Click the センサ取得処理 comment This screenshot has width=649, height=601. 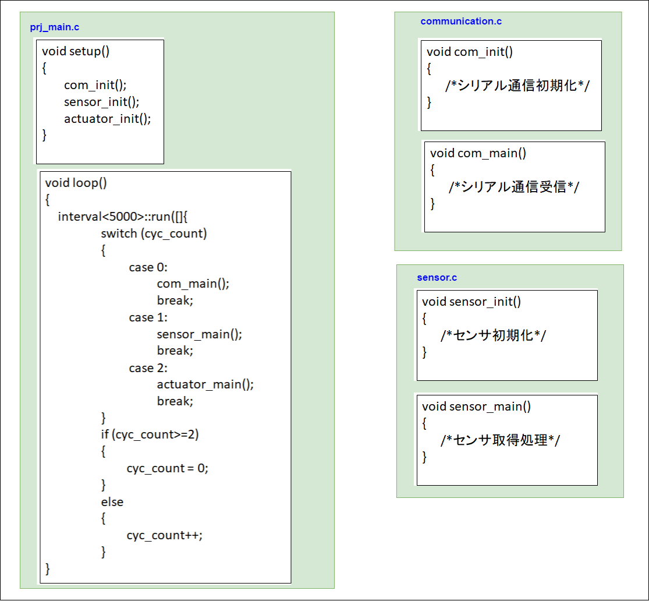[501, 440]
